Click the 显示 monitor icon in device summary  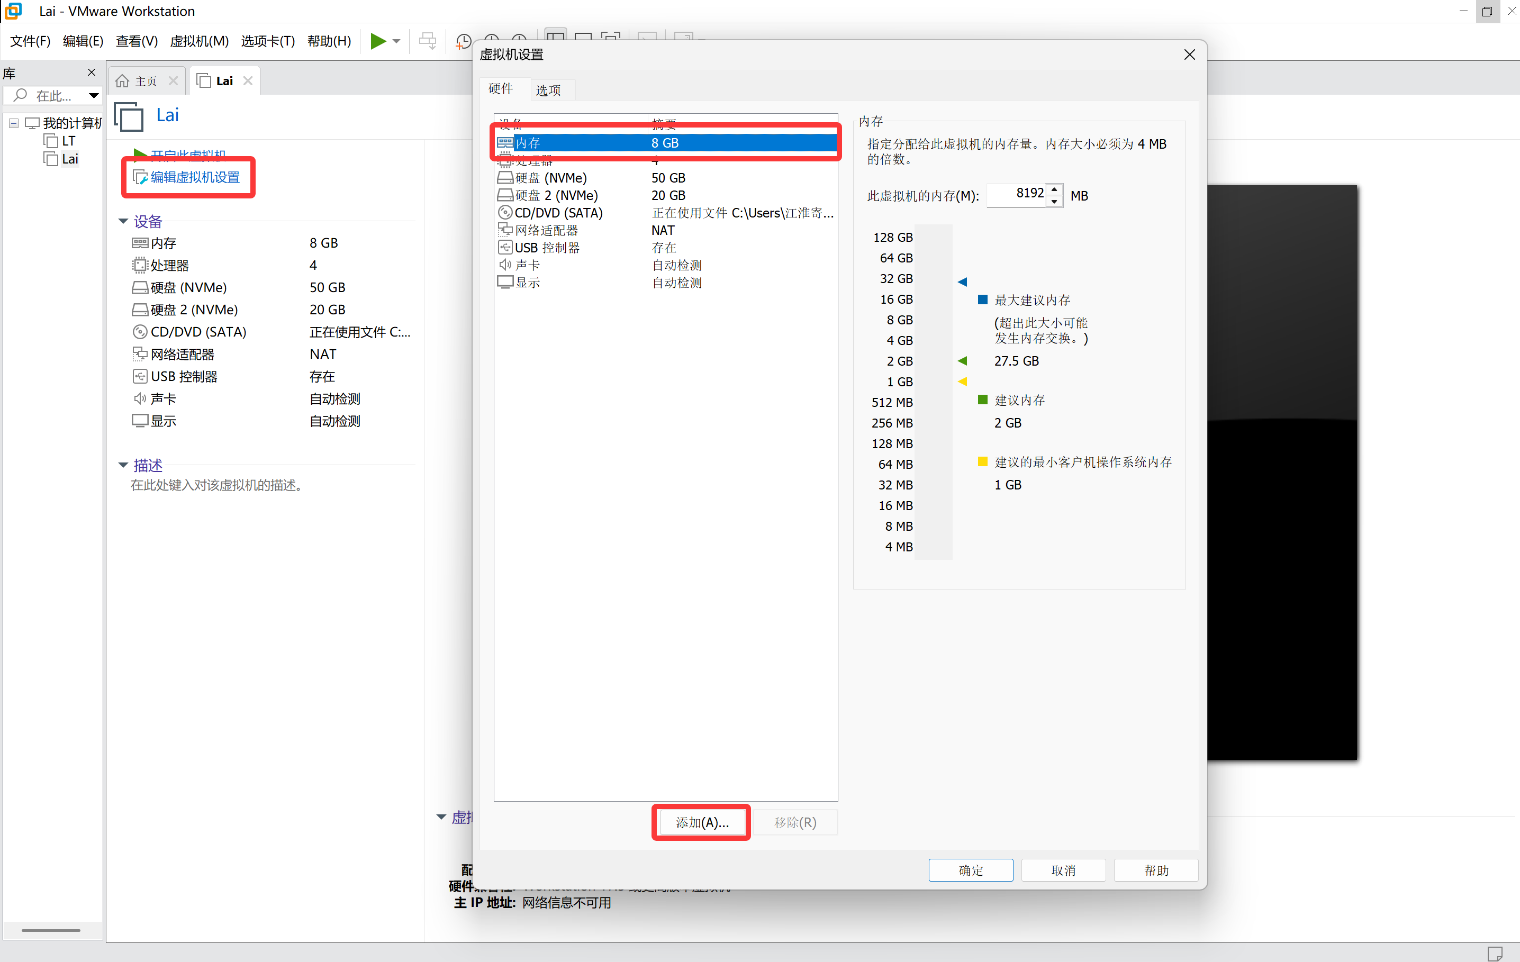pos(140,421)
